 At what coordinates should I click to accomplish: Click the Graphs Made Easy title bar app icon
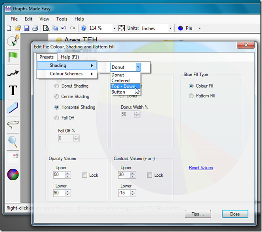click(8, 9)
